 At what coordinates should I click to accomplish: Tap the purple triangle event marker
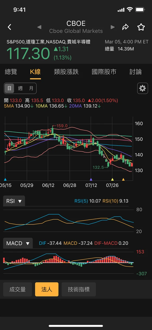pos(91,179)
